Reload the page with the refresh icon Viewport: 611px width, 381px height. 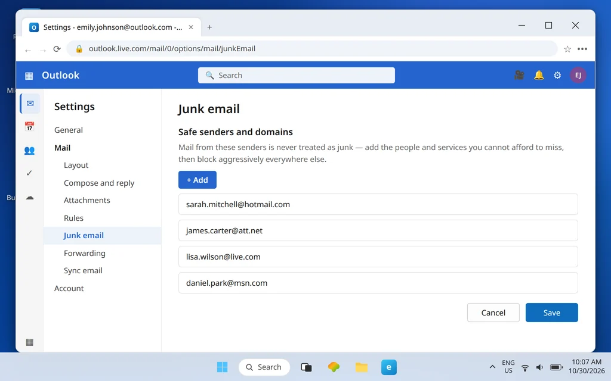pyautogui.click(x=57, y=49)
